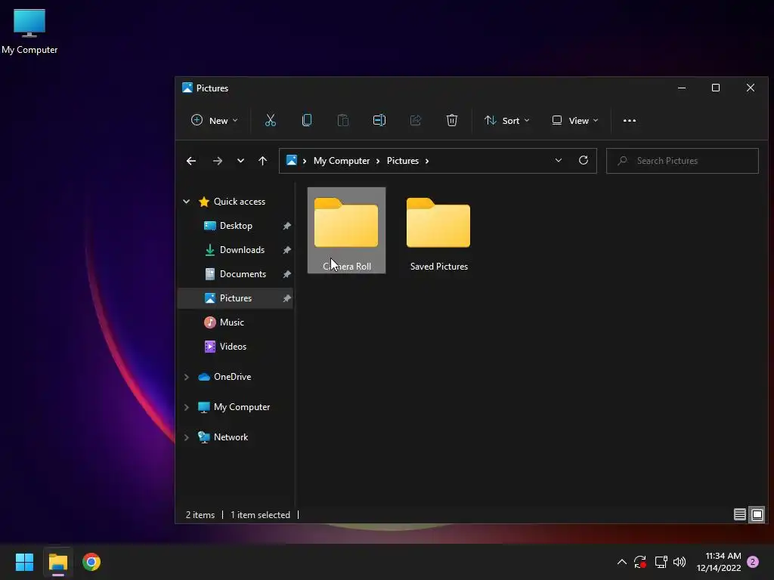Click the pin icon beside Pictures
774x580 pixels.
point(286,298)
